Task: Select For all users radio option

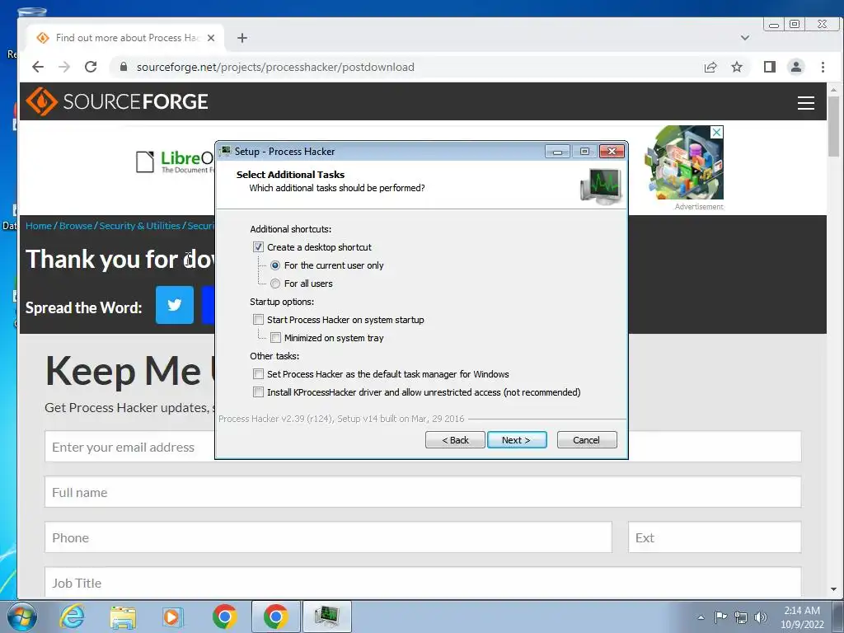Action: [275, 284]
